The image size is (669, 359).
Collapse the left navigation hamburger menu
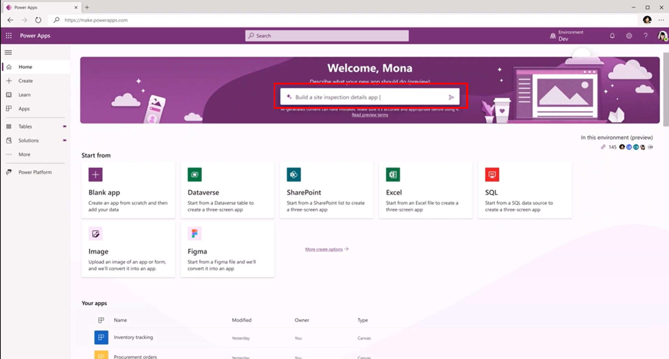pyautogui.click(x=8, y=53)
